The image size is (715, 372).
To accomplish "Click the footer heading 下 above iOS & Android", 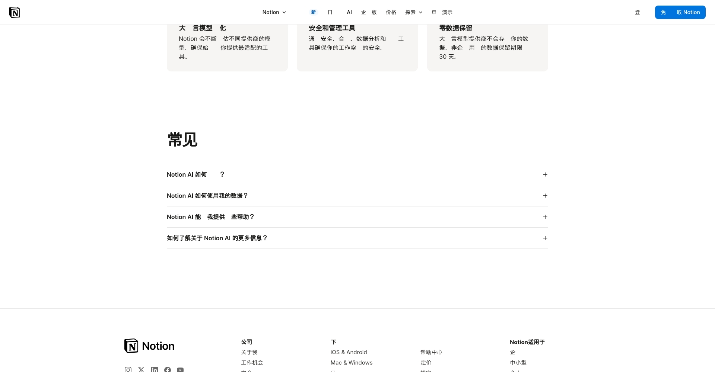I will tap(333, 342).
